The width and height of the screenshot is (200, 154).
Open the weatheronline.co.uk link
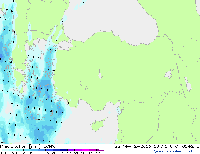pos(174,151)
